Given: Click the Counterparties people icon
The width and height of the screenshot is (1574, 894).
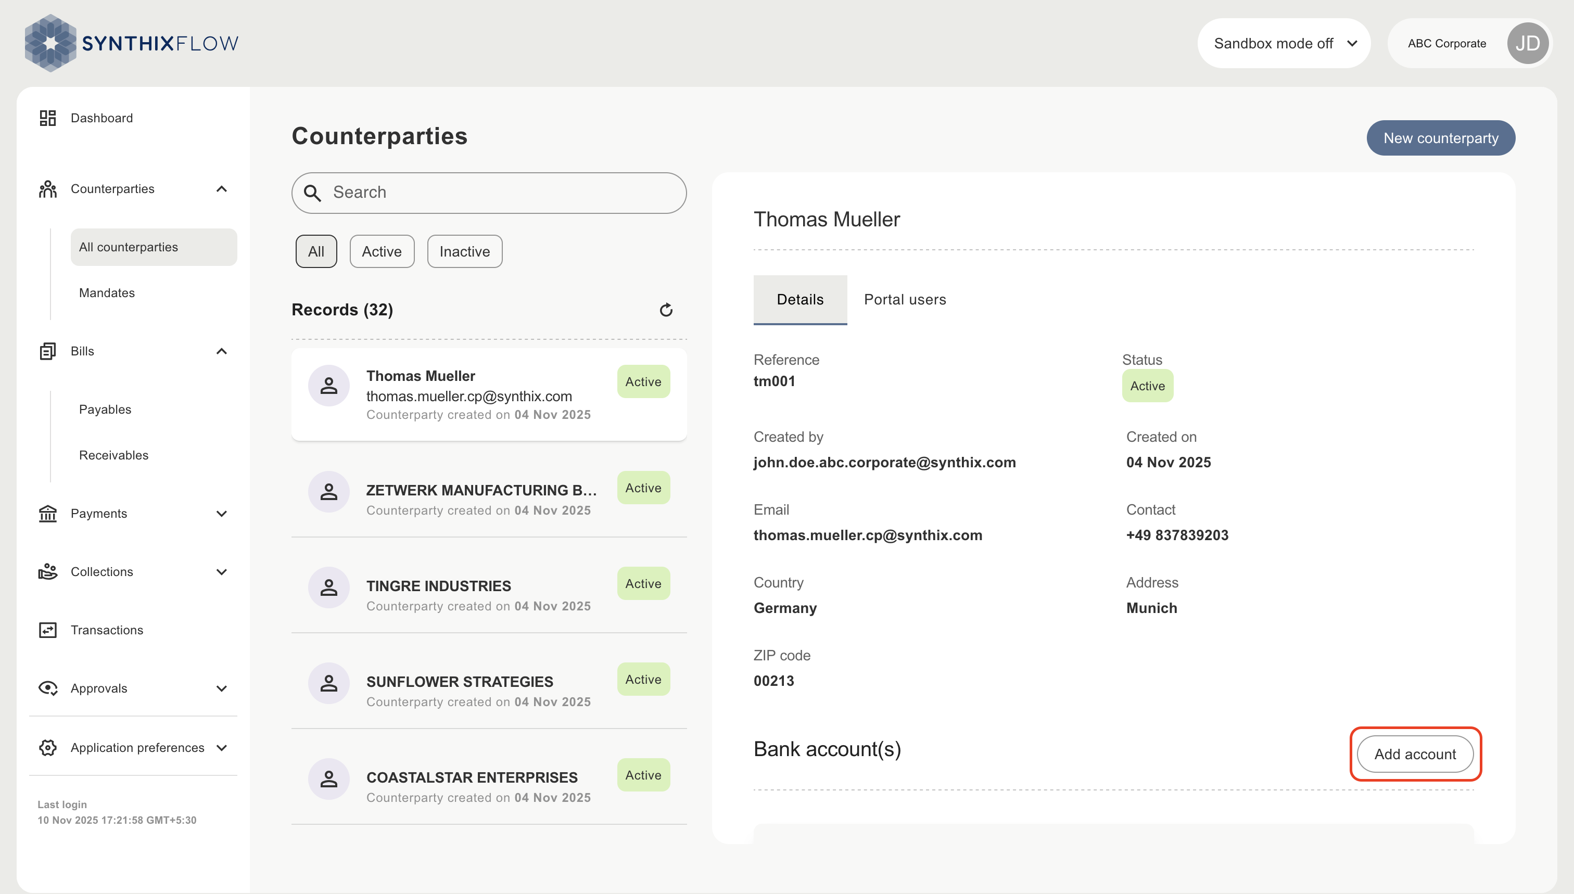Looking at the screenshot, I should pos(48,188).
